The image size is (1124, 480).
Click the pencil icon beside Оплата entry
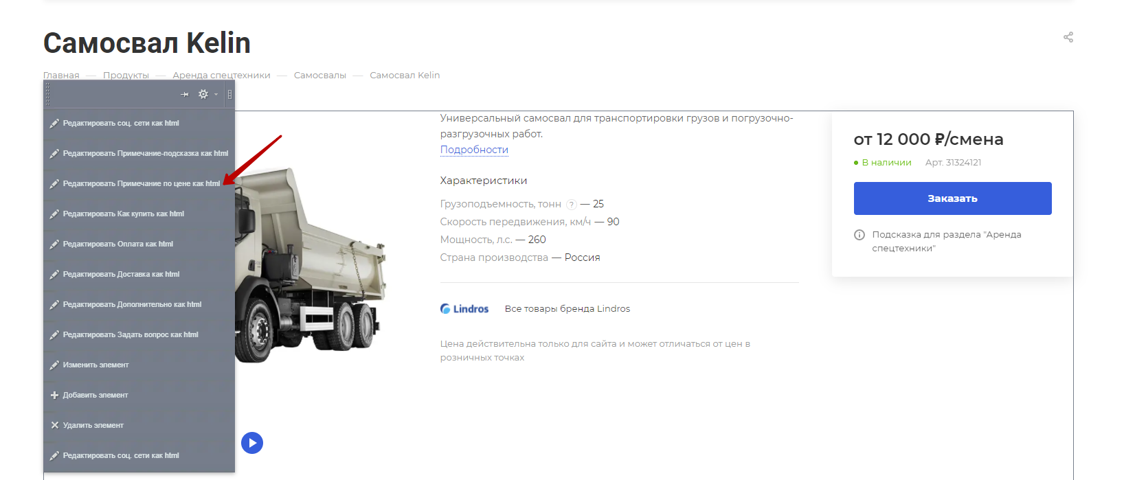54,244
